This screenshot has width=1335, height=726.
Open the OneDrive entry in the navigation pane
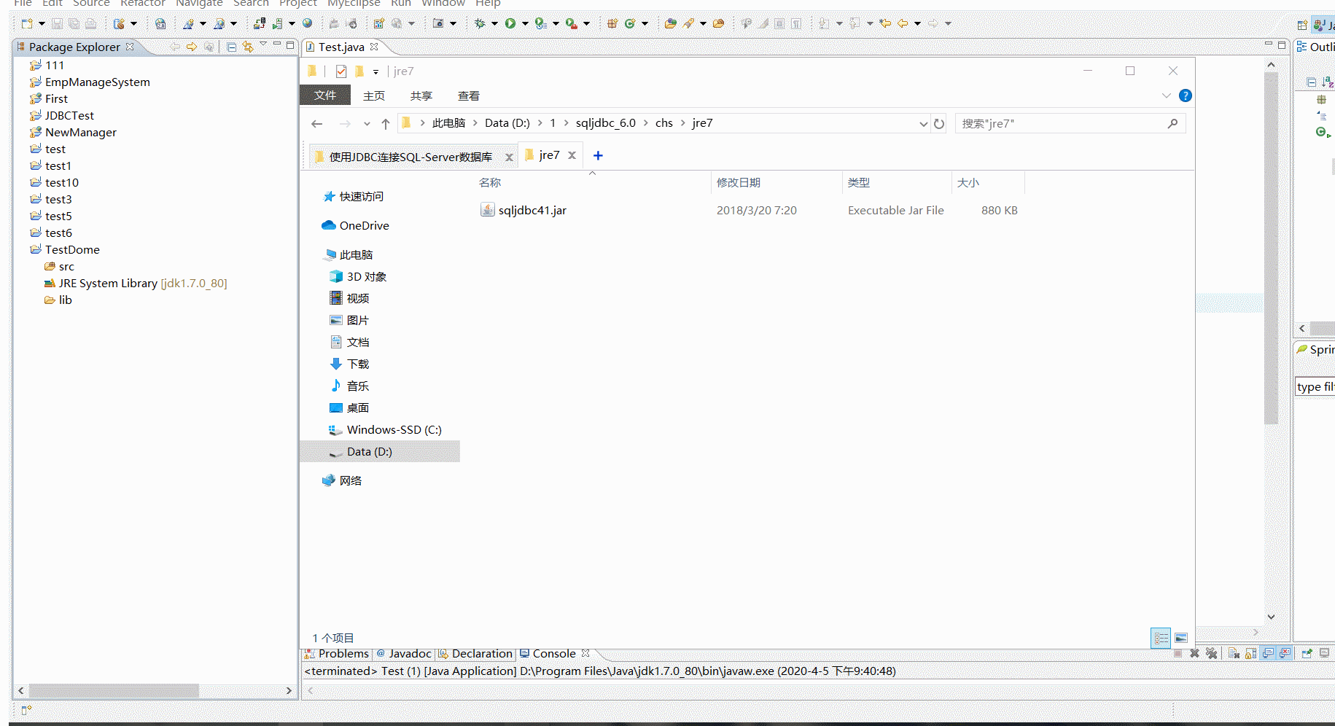[x=363, y=225]
